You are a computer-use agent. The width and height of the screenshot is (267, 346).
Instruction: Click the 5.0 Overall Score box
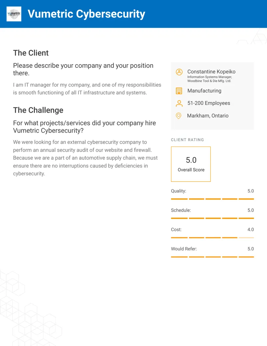pyautogui.click(x=191, y=164)
